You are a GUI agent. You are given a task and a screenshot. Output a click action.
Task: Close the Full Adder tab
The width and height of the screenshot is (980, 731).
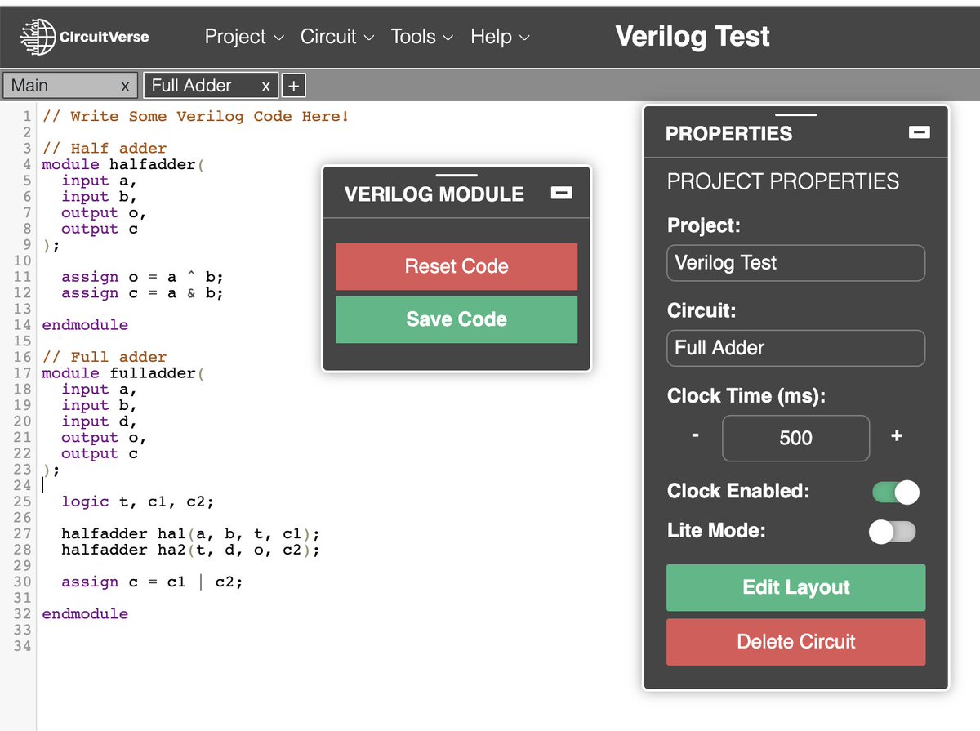265,86
